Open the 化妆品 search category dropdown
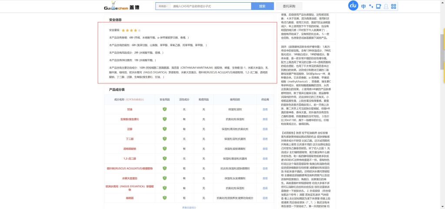 (x=163, y=7)
